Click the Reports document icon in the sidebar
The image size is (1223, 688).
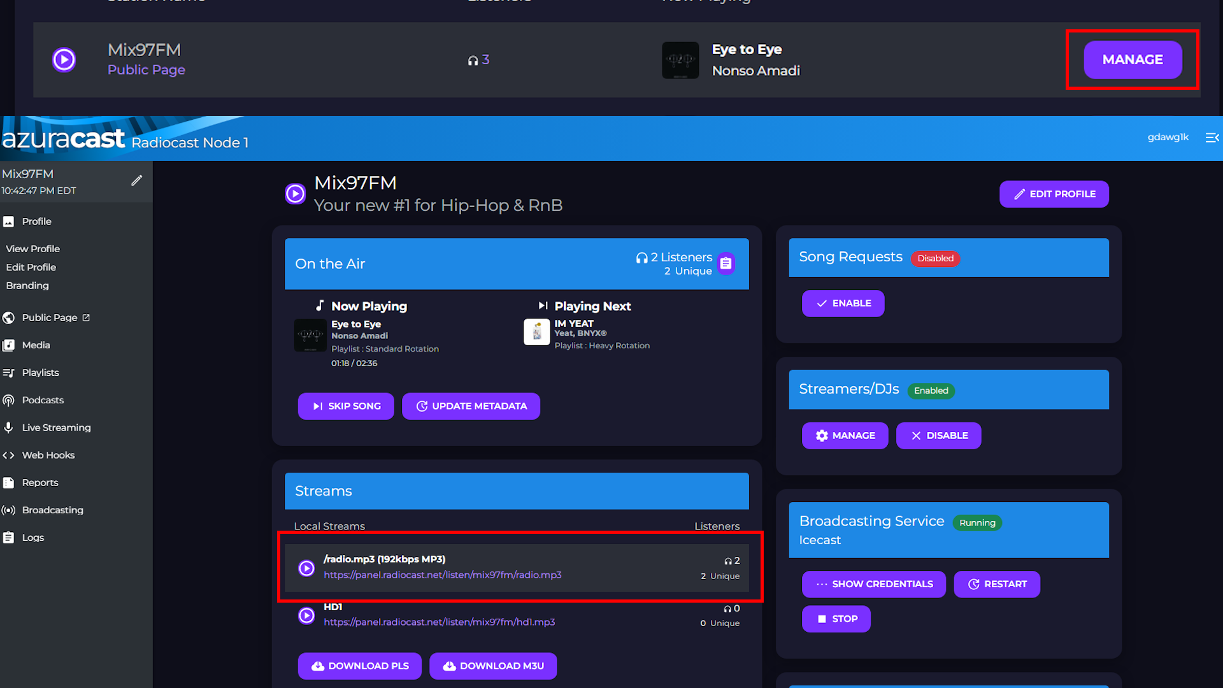(x=8, y=483)
